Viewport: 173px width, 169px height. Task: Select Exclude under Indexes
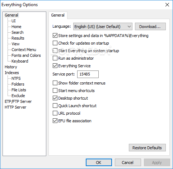click(x=18, y=96)
